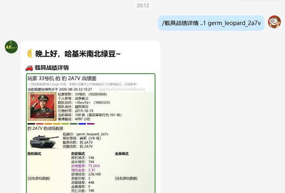
Task: Click the 胜利场次 146 value
Action: [91, 158]
